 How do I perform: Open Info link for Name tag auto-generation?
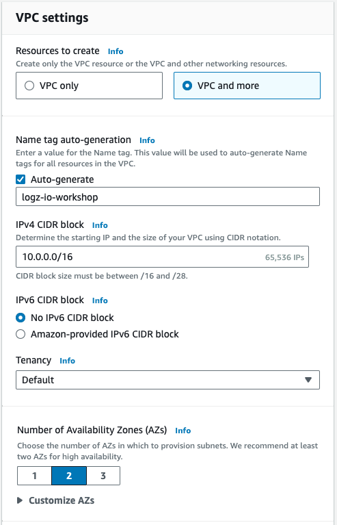pyautogui.click(x=147, y=140)
